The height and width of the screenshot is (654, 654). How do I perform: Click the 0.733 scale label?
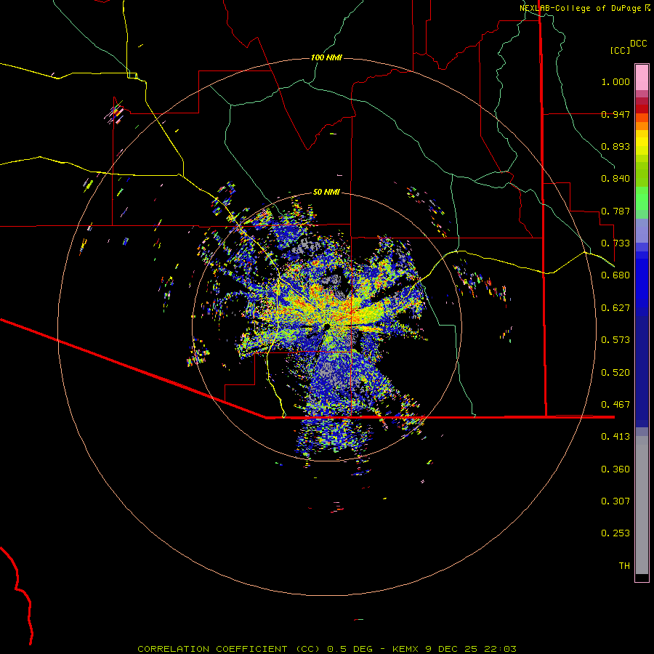615,243
